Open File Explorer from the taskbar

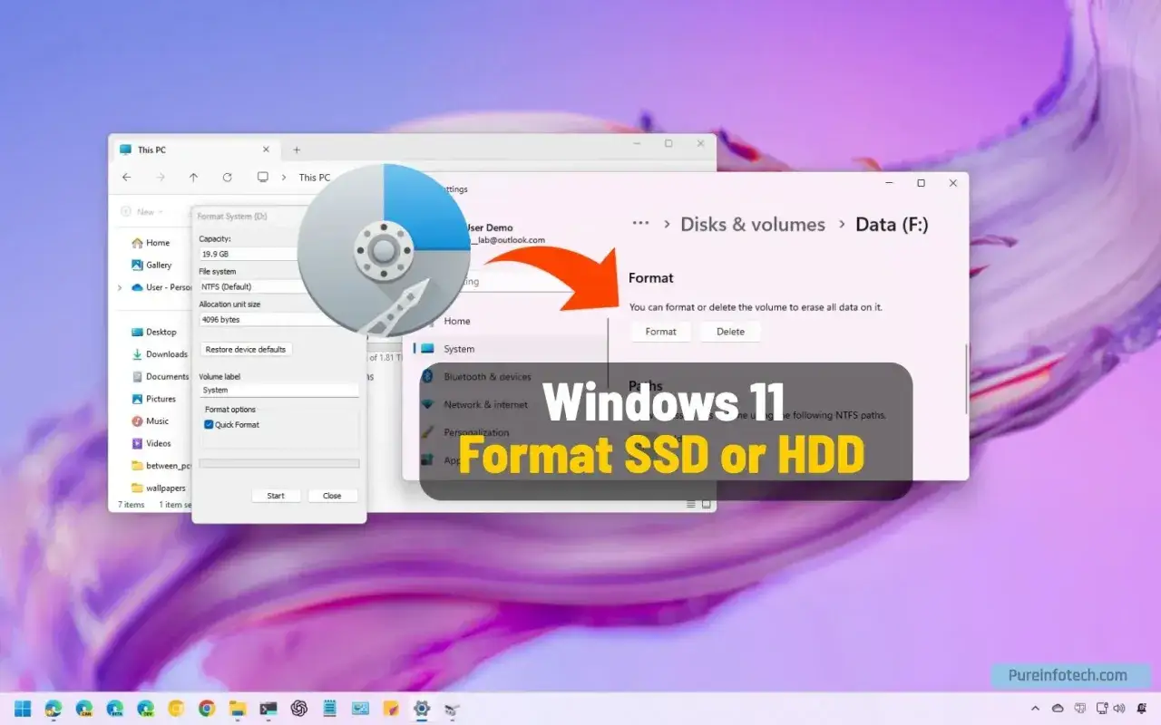tap(238, 709)
